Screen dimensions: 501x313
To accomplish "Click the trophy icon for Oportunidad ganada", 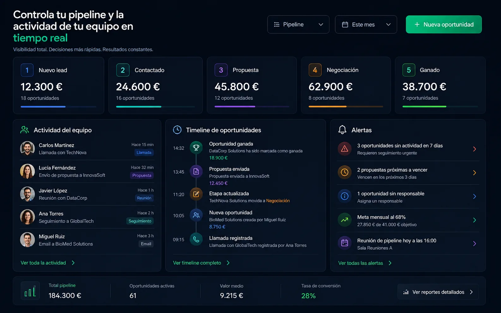I will point(196,148).
